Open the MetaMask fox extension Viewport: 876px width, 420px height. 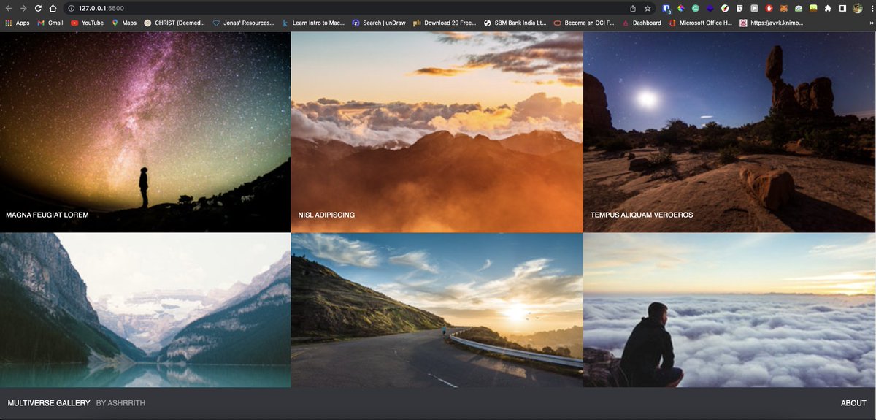pyautogui.click(x=783, y=8)
